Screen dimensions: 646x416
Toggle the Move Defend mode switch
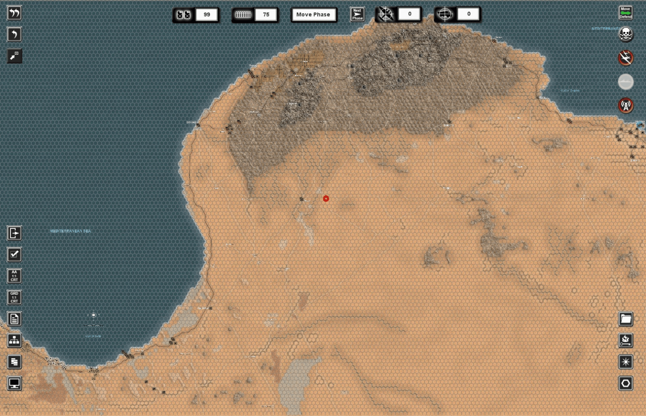[626, 13]
